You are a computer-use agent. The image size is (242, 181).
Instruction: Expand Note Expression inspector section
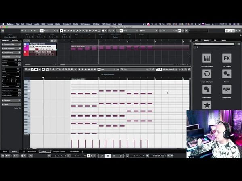pos(11,49)
